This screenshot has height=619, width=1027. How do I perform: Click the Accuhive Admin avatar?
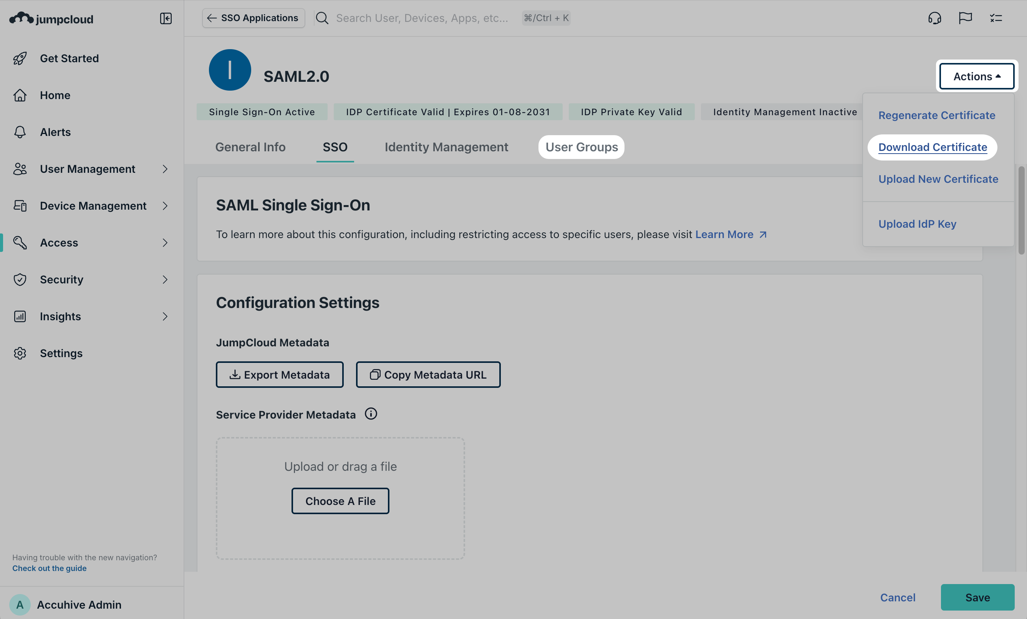click(x=20, y=604)
